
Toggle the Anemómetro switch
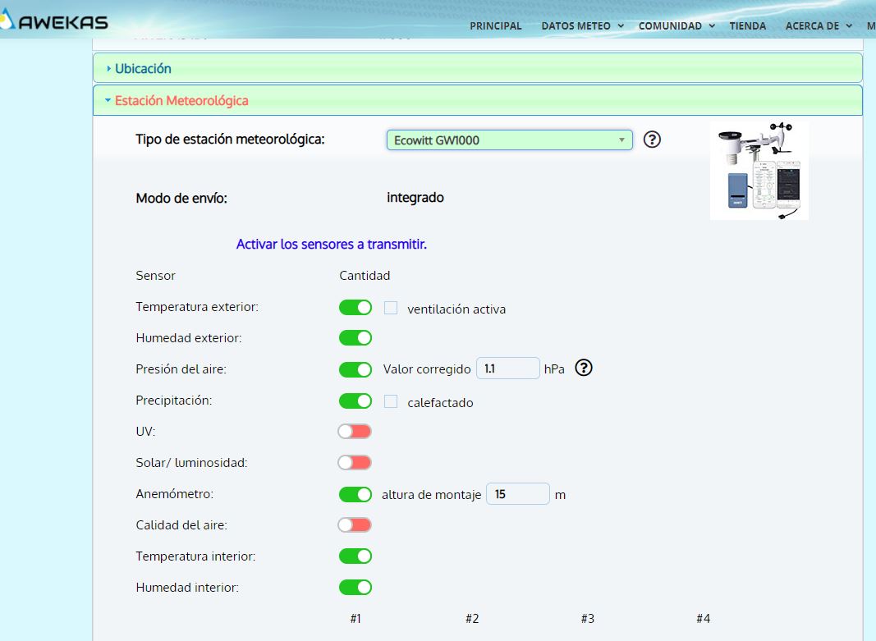(x=355, y=494)
